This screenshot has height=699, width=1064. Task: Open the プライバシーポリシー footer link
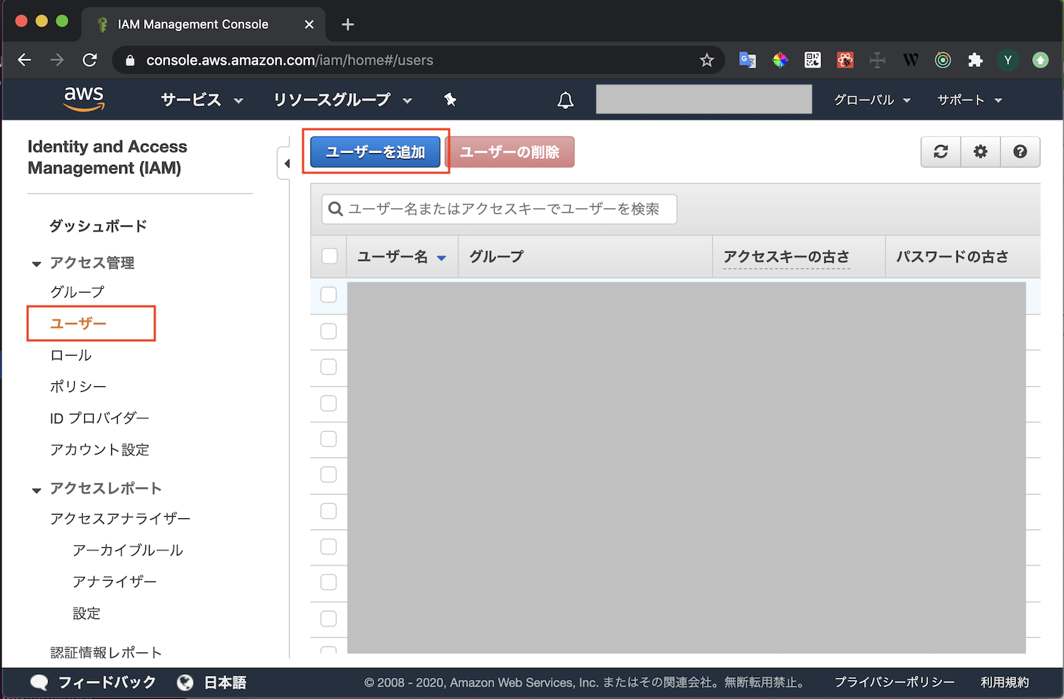pos(895,682)
